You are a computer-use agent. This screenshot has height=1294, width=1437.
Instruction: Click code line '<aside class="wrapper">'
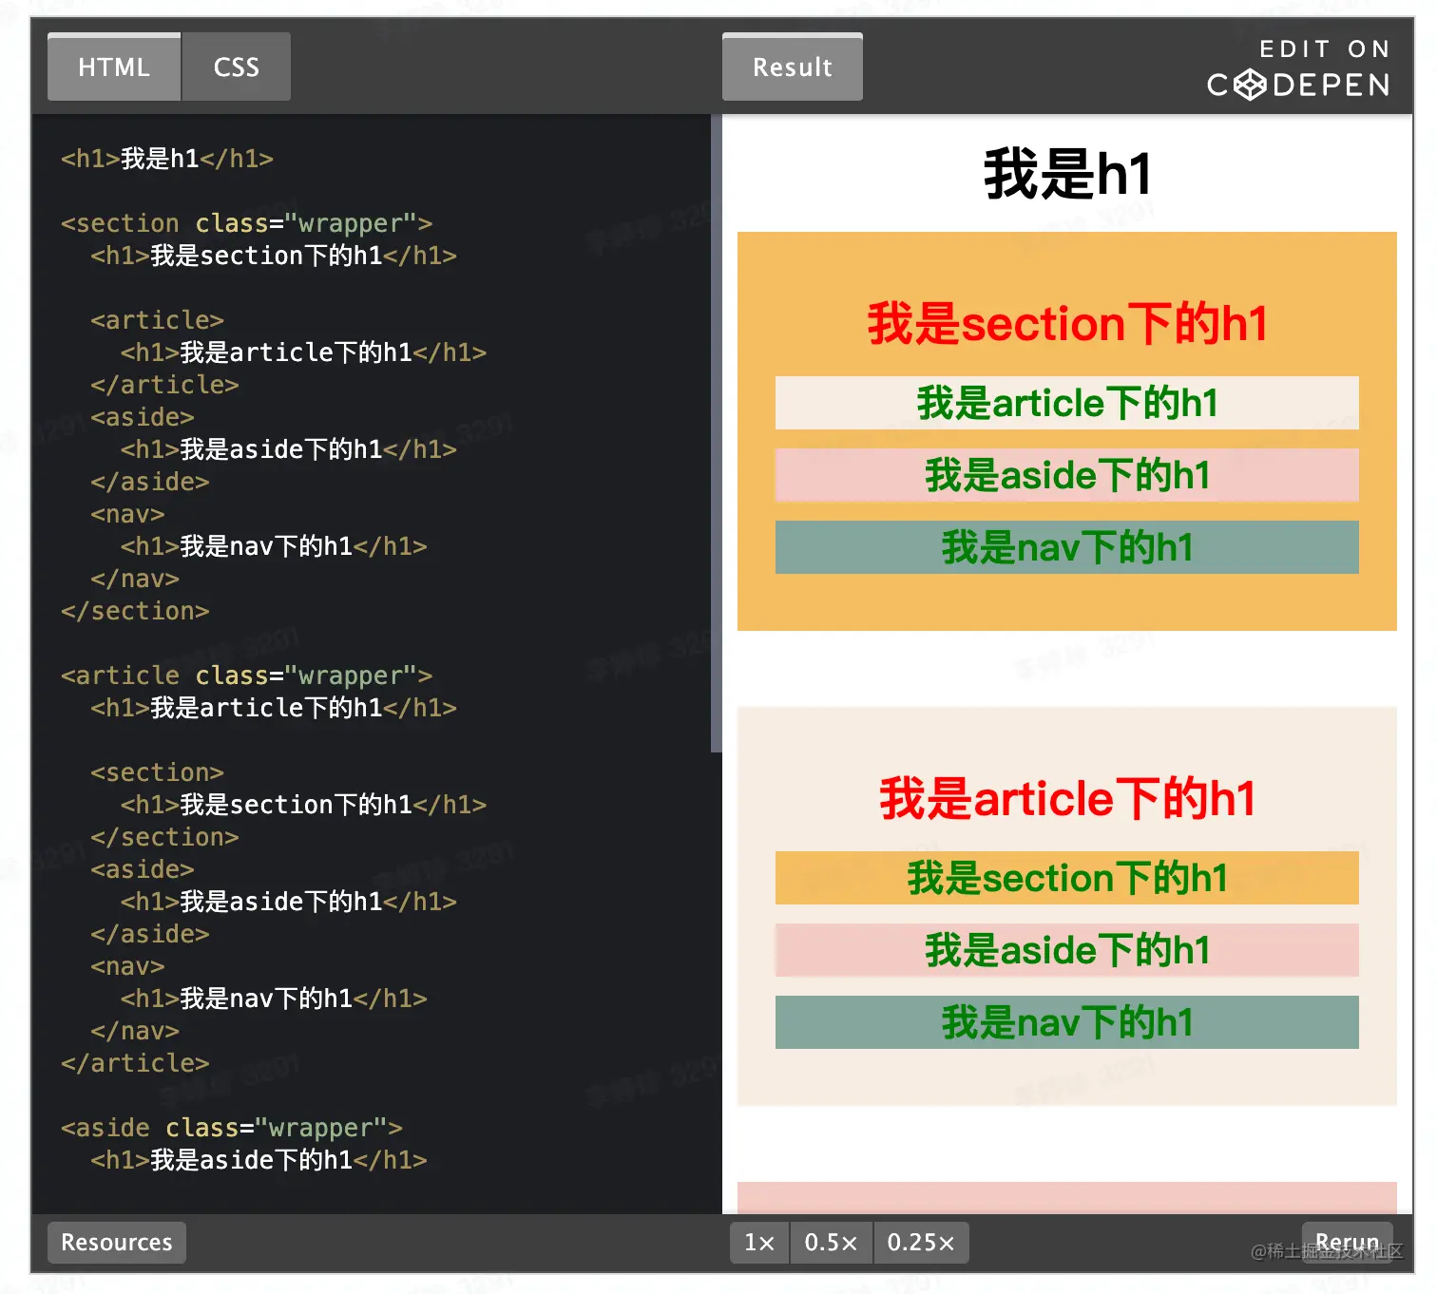232,1128
